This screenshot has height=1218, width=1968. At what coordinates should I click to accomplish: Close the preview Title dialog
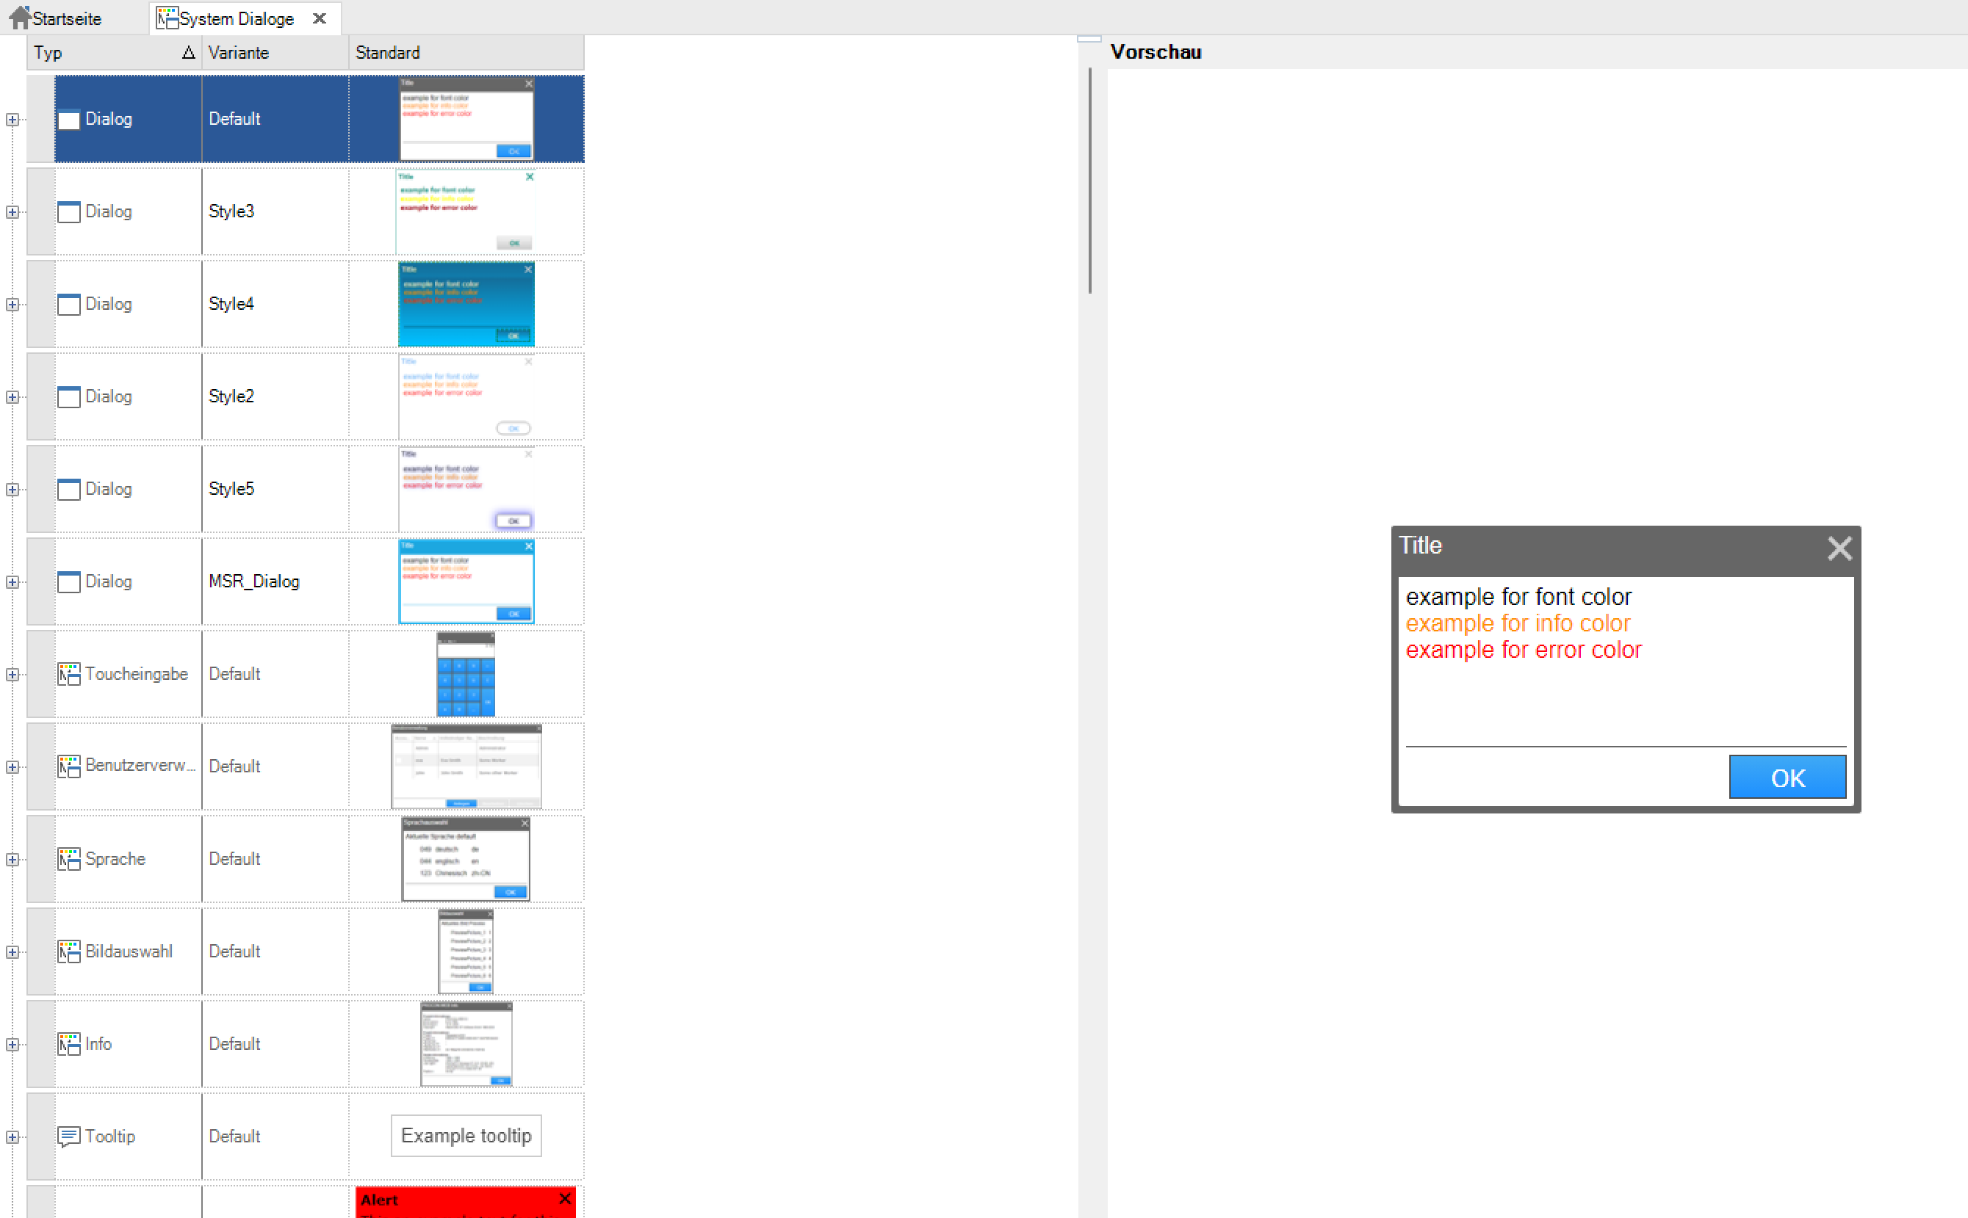pyautogui.click(x=1839, y=548)
